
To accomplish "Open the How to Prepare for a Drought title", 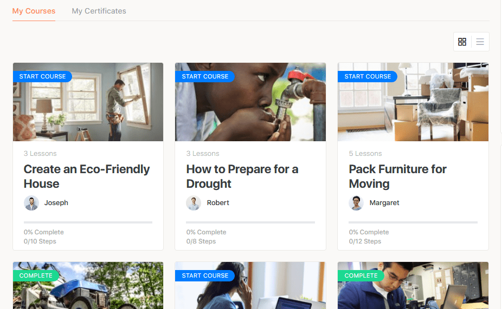I will click(242, 176).
